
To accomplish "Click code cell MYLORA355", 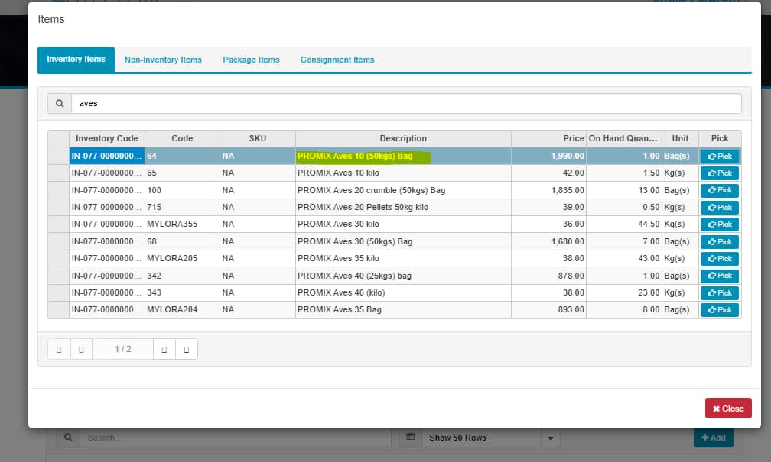I will [x=182, y=224].
